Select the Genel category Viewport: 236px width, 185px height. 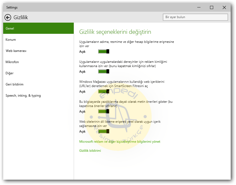pos(38,28)
